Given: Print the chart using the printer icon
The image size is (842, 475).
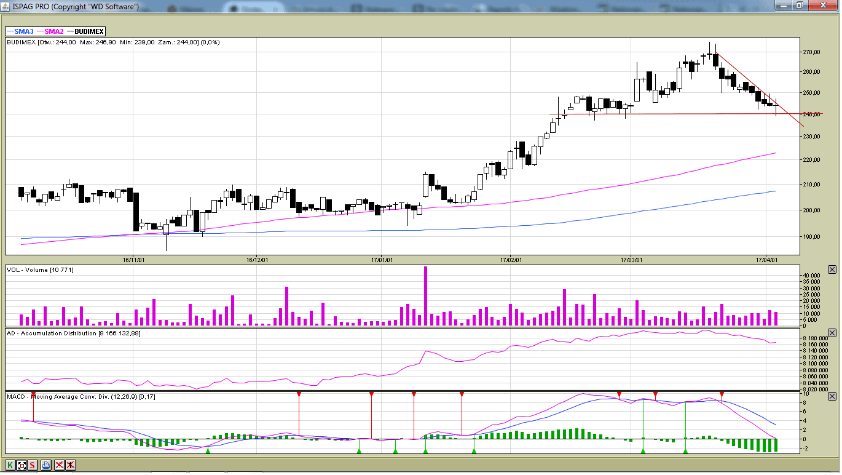Looking at the screenshot, I should click(46, 465).
